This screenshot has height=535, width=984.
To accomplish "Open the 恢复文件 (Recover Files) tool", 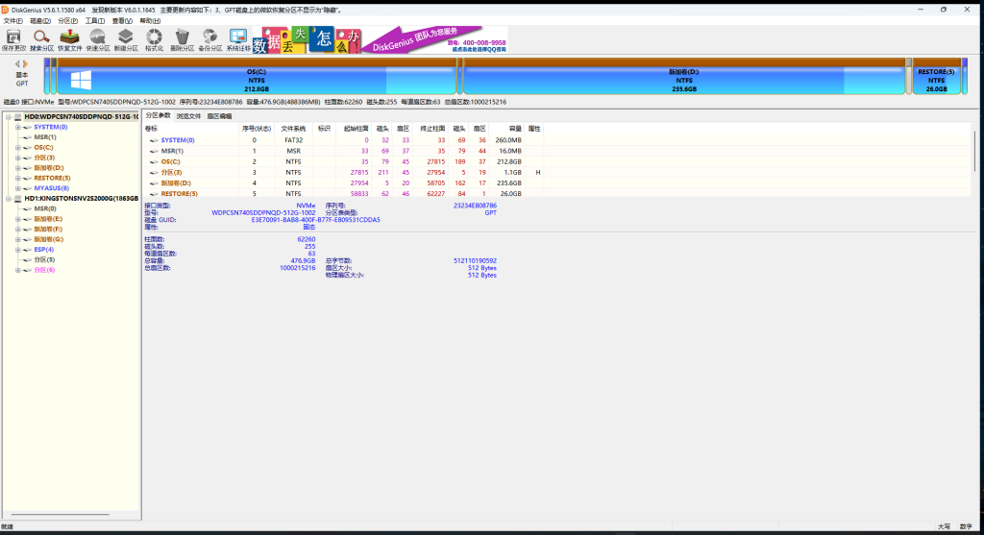I will click(x=70, y=38).
